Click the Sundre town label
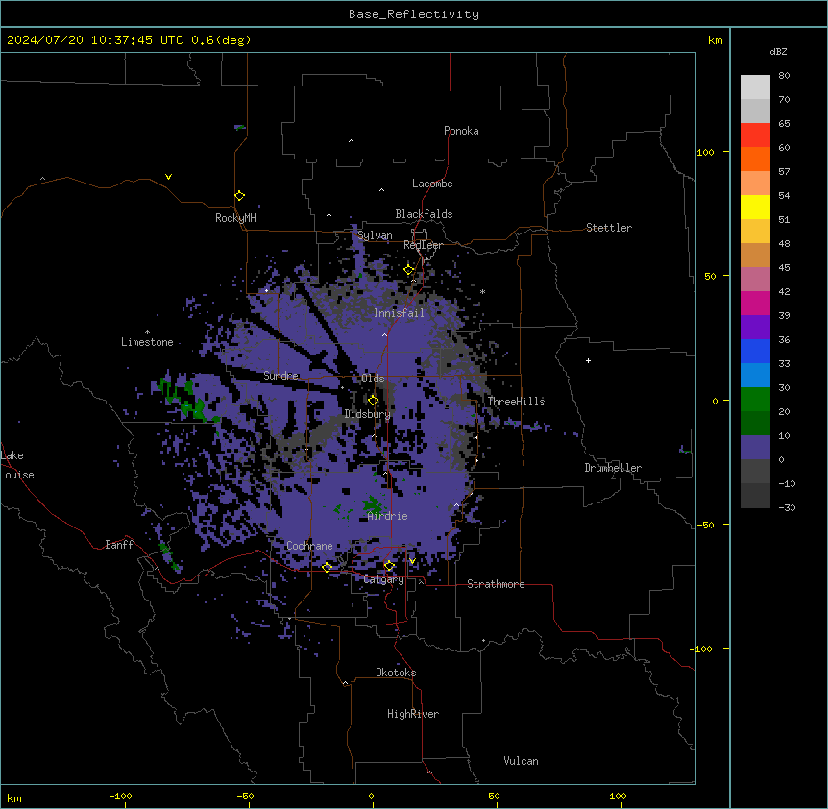The image size is (828, 809). tap(280, 376)
